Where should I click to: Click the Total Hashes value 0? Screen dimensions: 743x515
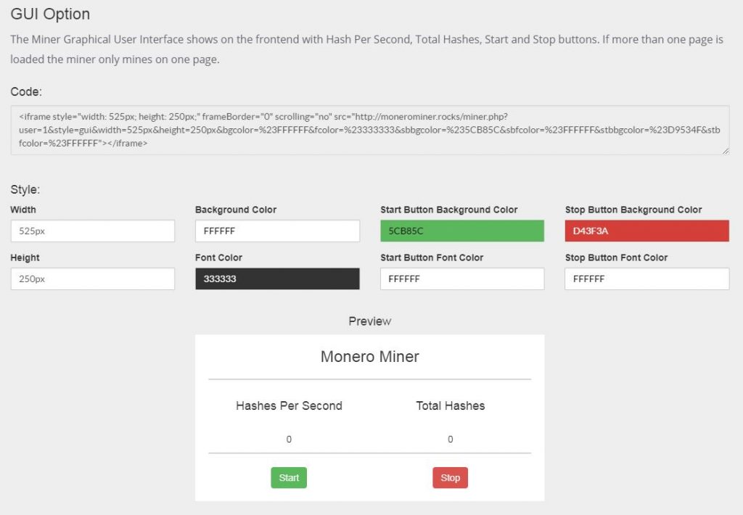coord(450,439)
